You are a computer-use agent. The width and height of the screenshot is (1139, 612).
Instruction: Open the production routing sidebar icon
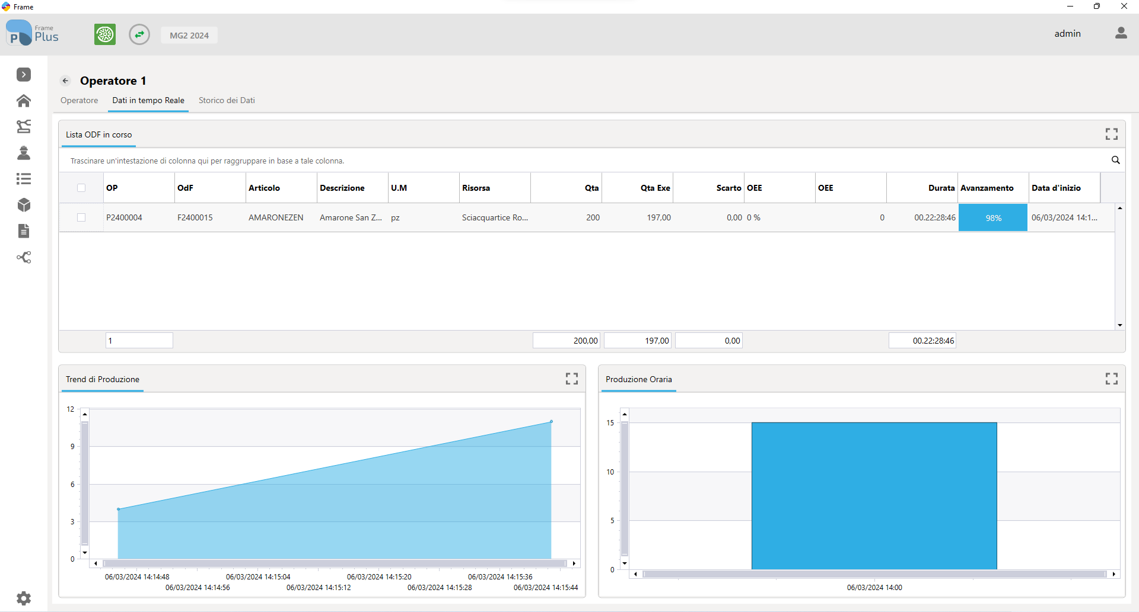tap(24, 127)
